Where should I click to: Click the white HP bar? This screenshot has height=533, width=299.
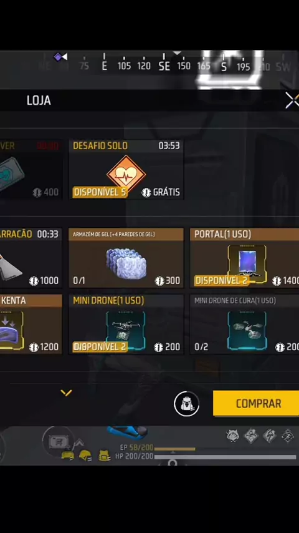[225, 457]
